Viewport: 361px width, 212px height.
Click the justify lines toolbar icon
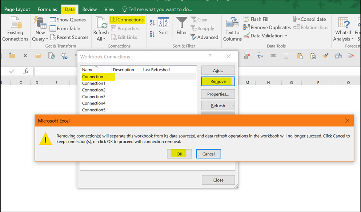[x=286, y=56]
